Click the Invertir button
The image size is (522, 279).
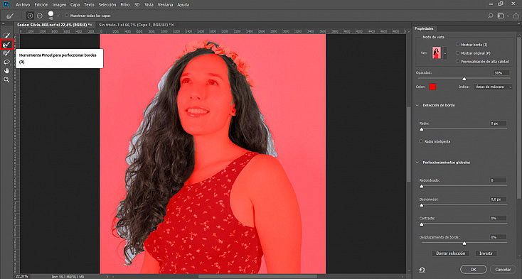click(486, 253)
